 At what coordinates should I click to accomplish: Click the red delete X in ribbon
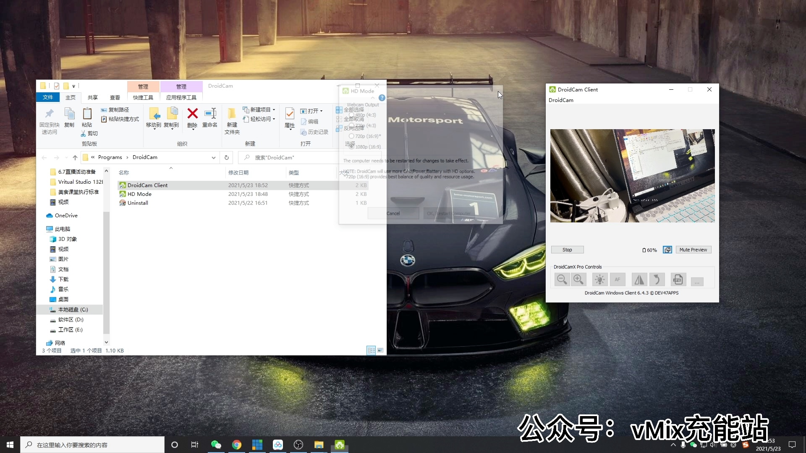pyautogui.click(x=192, y=114)
